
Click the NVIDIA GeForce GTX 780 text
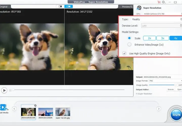tap(154, 14)
